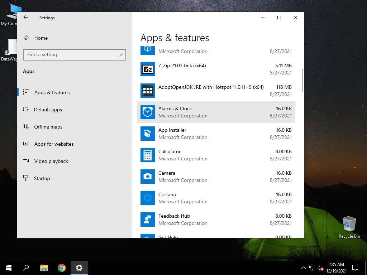Screen dimensions: 367x275
Task: Click the Calculator app icon
Action: pos(147,155)
